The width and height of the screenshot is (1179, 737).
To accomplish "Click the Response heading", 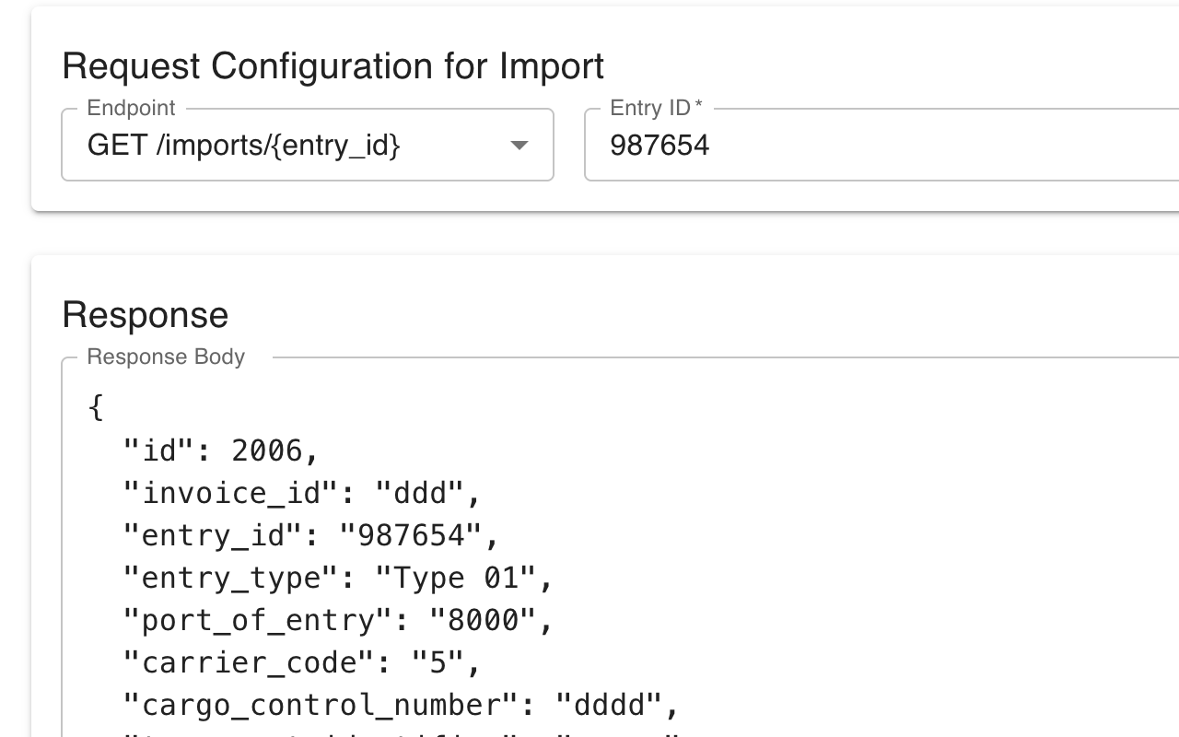I will tap(144, 315).
